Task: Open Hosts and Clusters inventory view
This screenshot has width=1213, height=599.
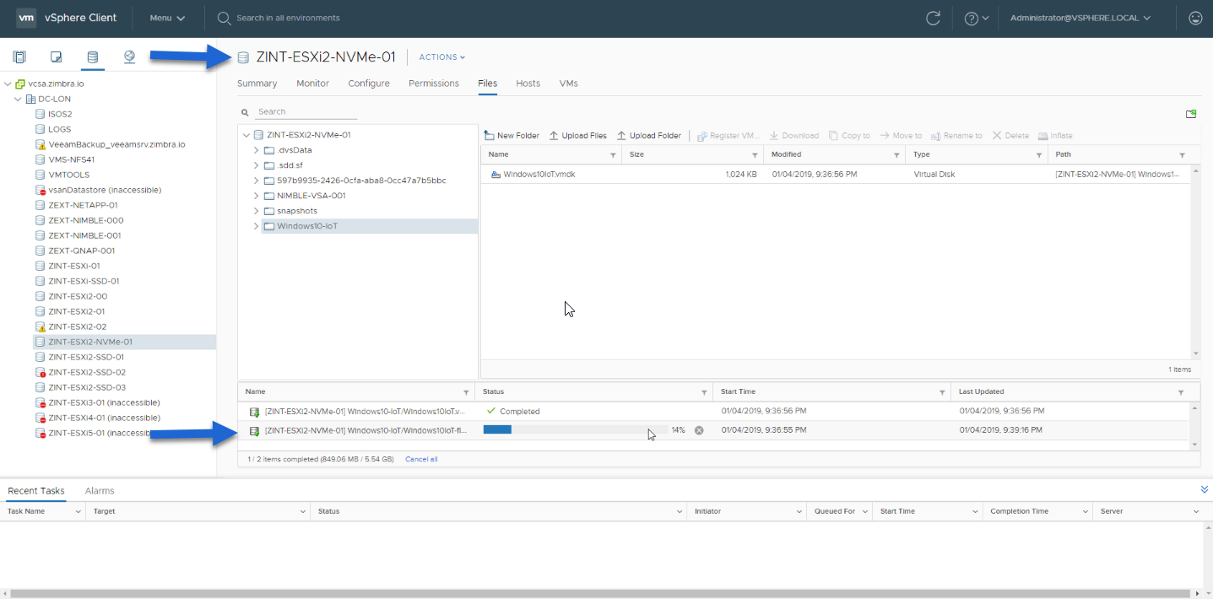Action: pyautogui.click(x=19, y=57)
